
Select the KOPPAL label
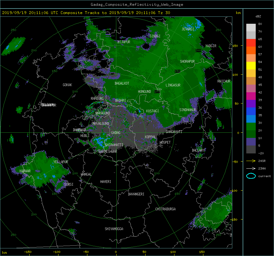click(150, 137)
